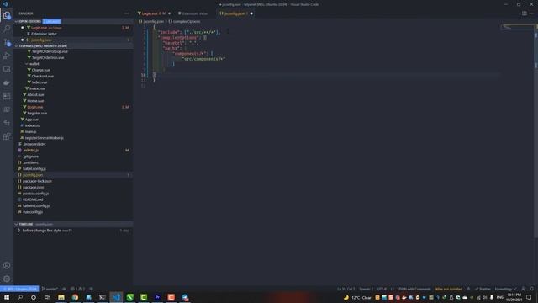The image size is (538, 303).
Task: Close jsconfig.json tab via unsaved dot
Action: click(x=251, y=13)
